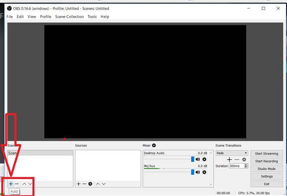Enable Studio Mode
Screen dimensions: 287x196
pyautogui.click(x=267, y=169)
